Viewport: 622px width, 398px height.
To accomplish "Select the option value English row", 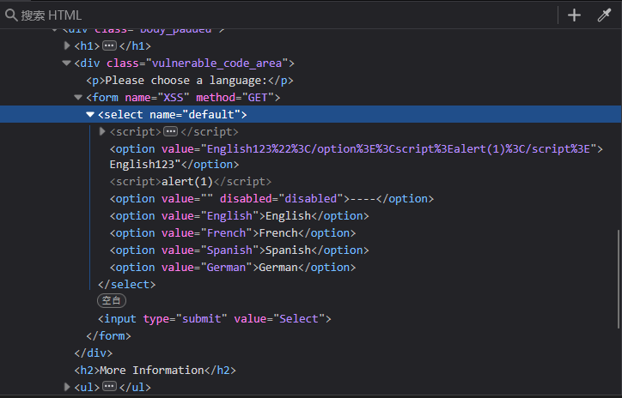I will click(x=239, y=216).
